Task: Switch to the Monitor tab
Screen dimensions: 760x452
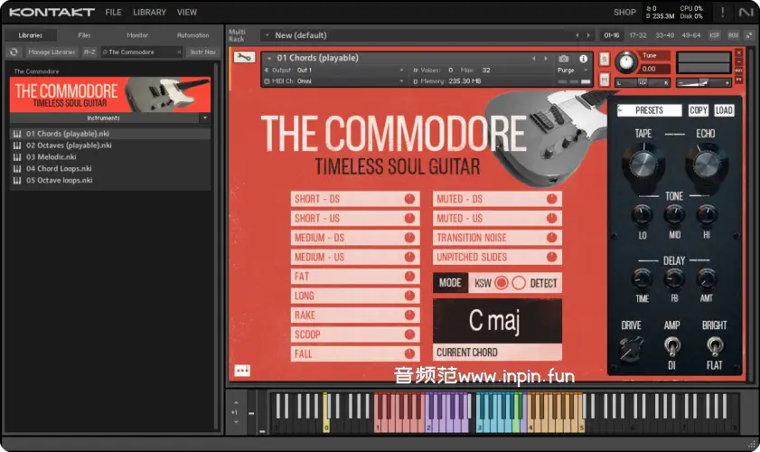Action: point(137,35)
